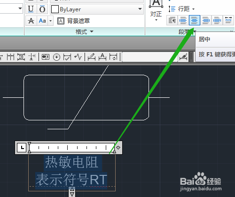Expand the 格式 panel
This screenshot has height=197, width=235.
(85, 32)
